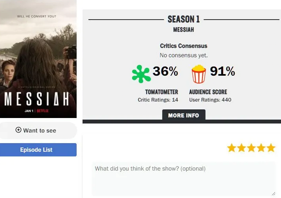This screenshot has height=198, width=281.
Task: Click the popcorn bucket audience icon
Action: [199, 74]
